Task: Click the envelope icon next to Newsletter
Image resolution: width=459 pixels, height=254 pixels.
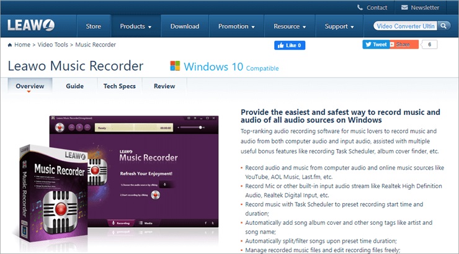Action: 404,7
